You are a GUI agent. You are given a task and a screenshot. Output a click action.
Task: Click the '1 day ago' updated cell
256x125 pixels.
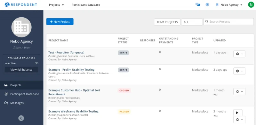pos(220,52)
